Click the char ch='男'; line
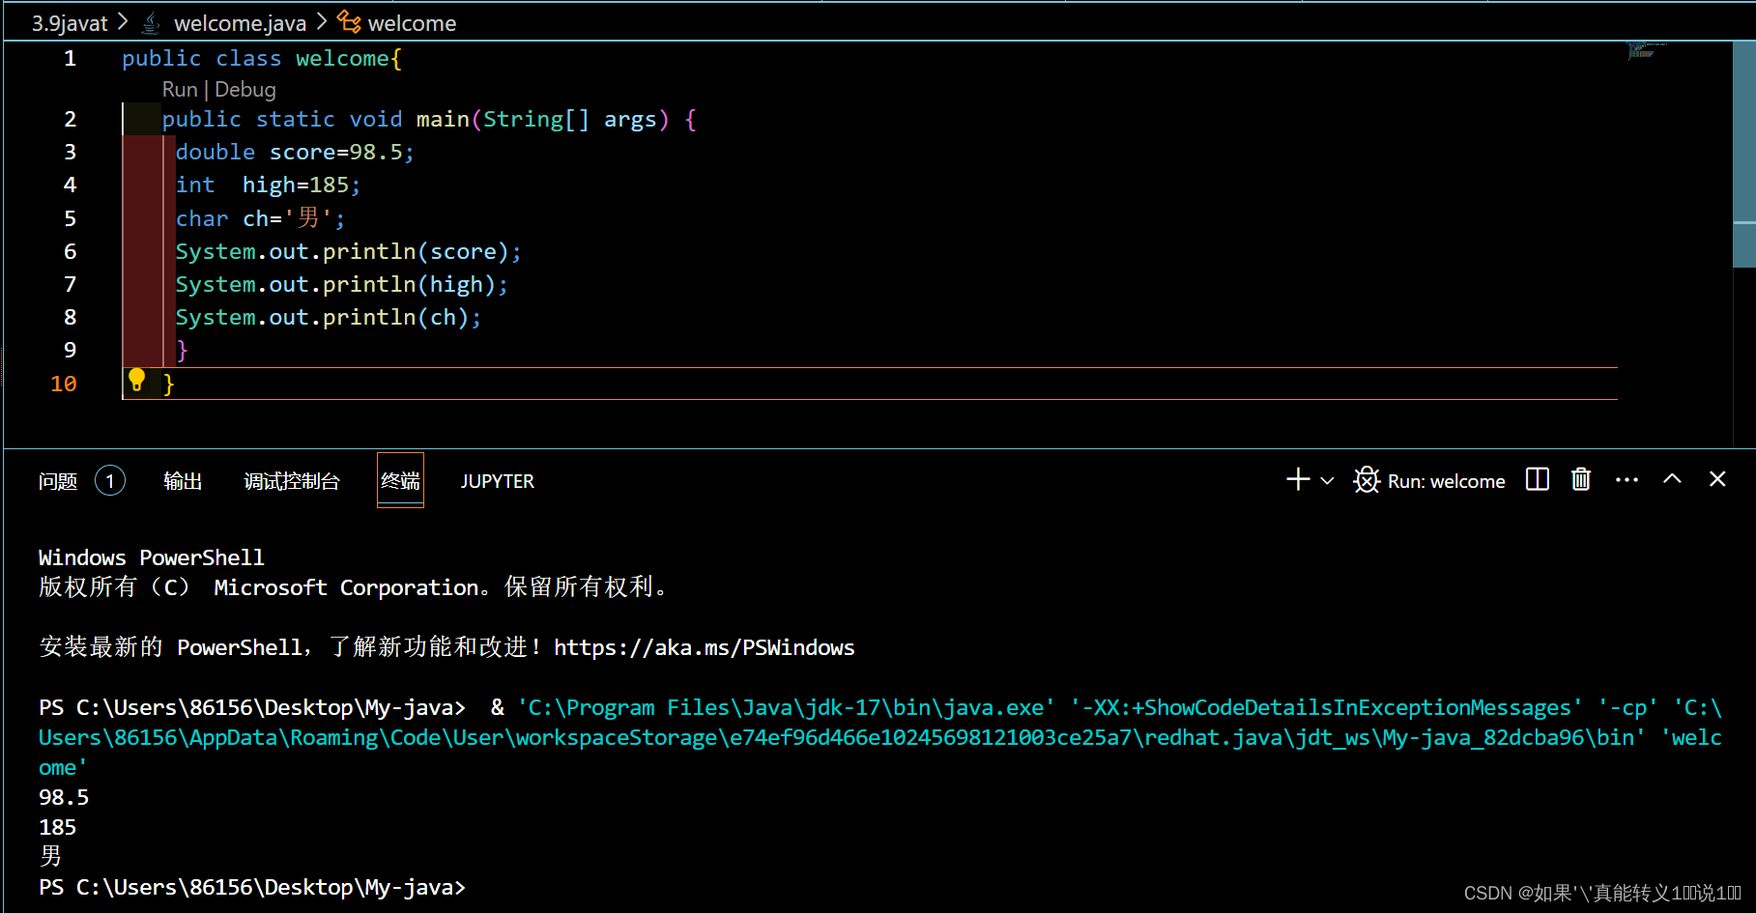The width and height of the screenshot is (1756, 913). 260,218
